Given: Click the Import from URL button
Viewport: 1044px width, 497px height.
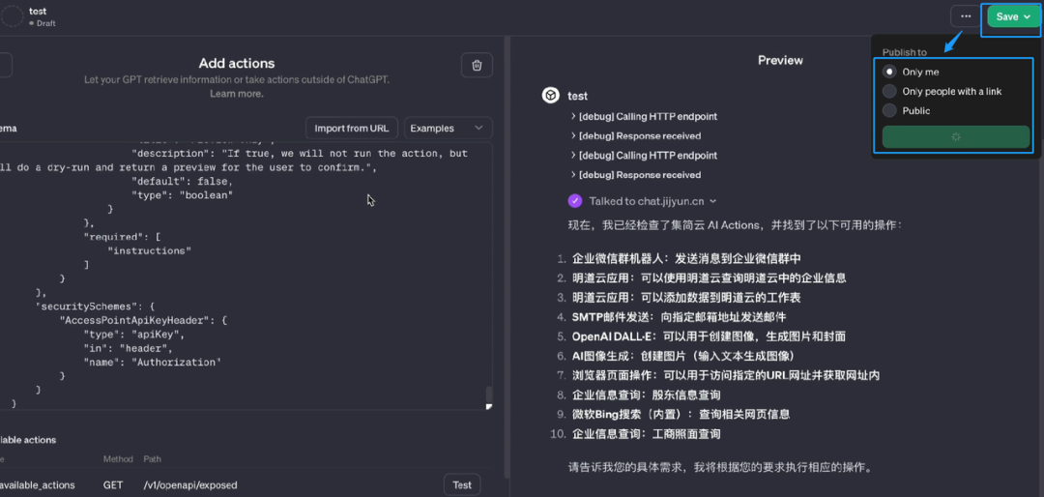Looking at the screenshot, I should pos(352,128).
